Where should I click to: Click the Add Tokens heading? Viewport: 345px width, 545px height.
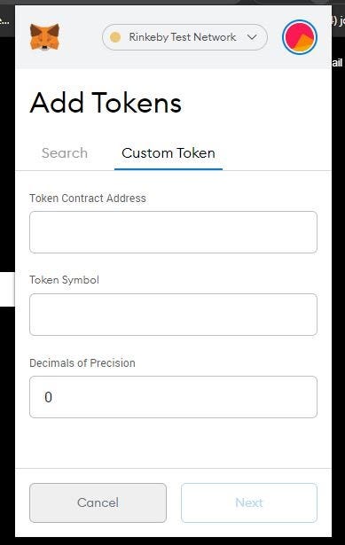pyautogui.click(x=106, y=103)
